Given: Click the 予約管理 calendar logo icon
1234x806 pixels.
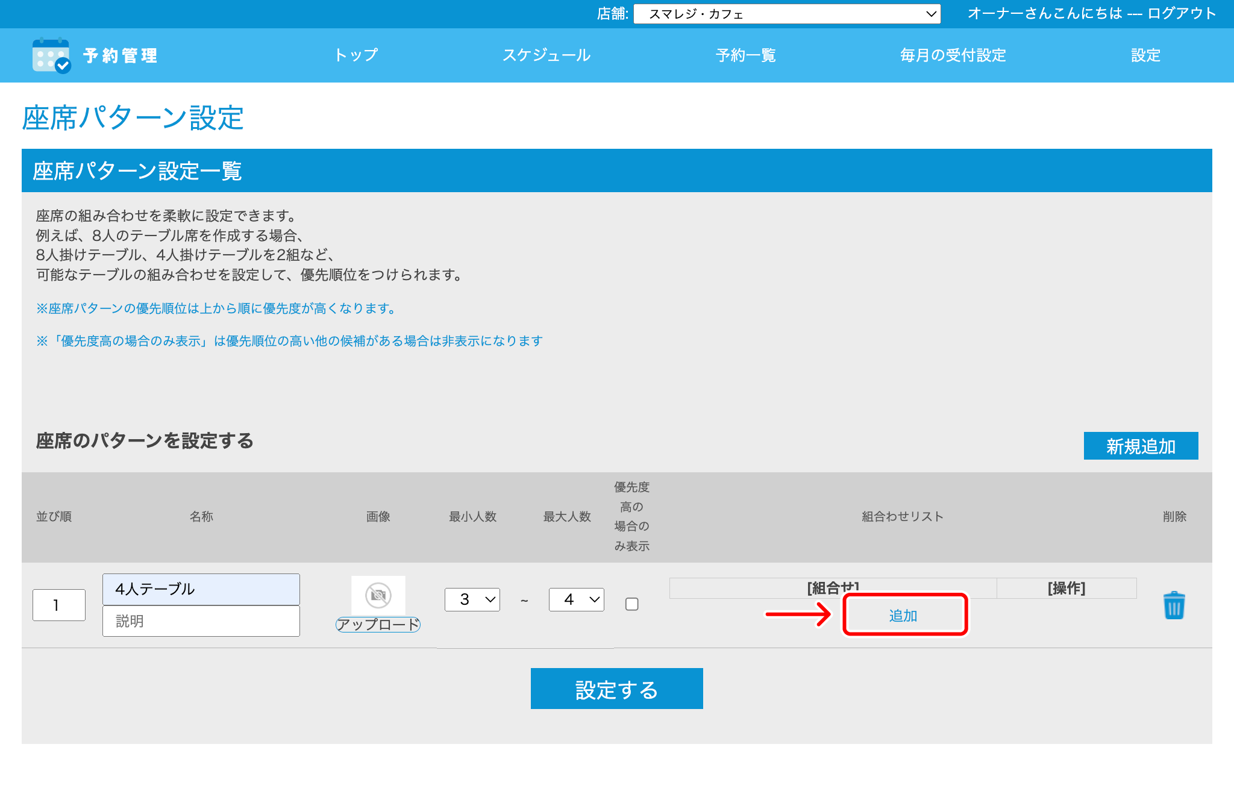Looking at the screenshot, I should point(51,56).
